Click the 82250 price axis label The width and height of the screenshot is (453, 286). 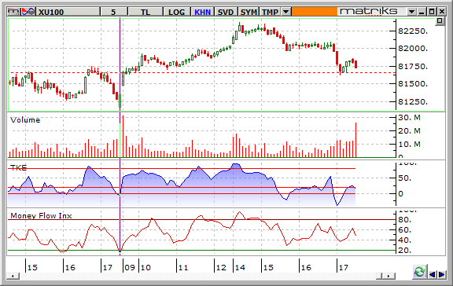(x=413, y=31)
